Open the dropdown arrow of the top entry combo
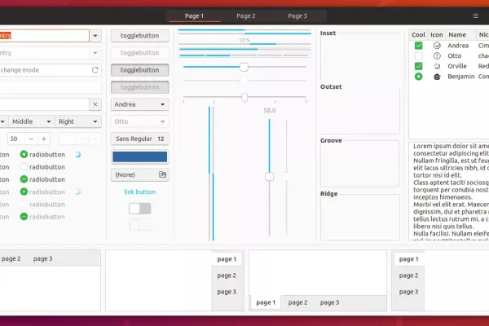 pos(95,36)
